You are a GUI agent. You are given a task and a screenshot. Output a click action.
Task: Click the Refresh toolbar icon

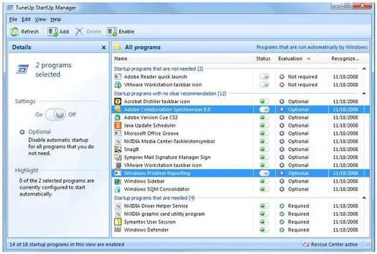coord(14,32)
